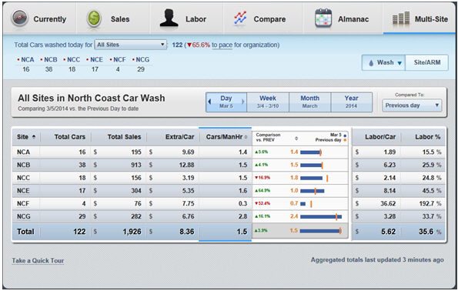Click the Total Cars column header
458x291 pixels.
coord(70,137)
